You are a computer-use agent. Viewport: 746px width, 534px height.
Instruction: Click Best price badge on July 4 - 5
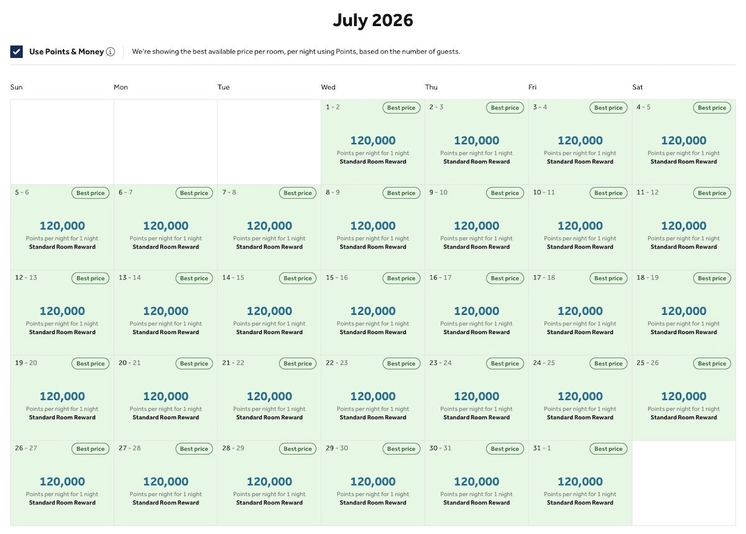tap(712, 108)
